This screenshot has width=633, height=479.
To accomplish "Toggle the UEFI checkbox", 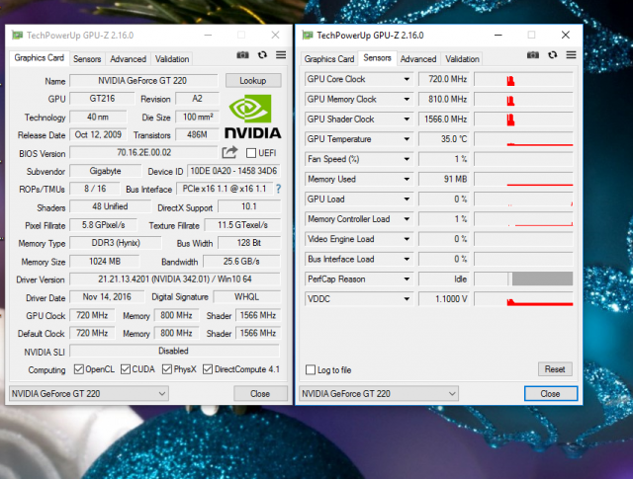I will 251,153.
